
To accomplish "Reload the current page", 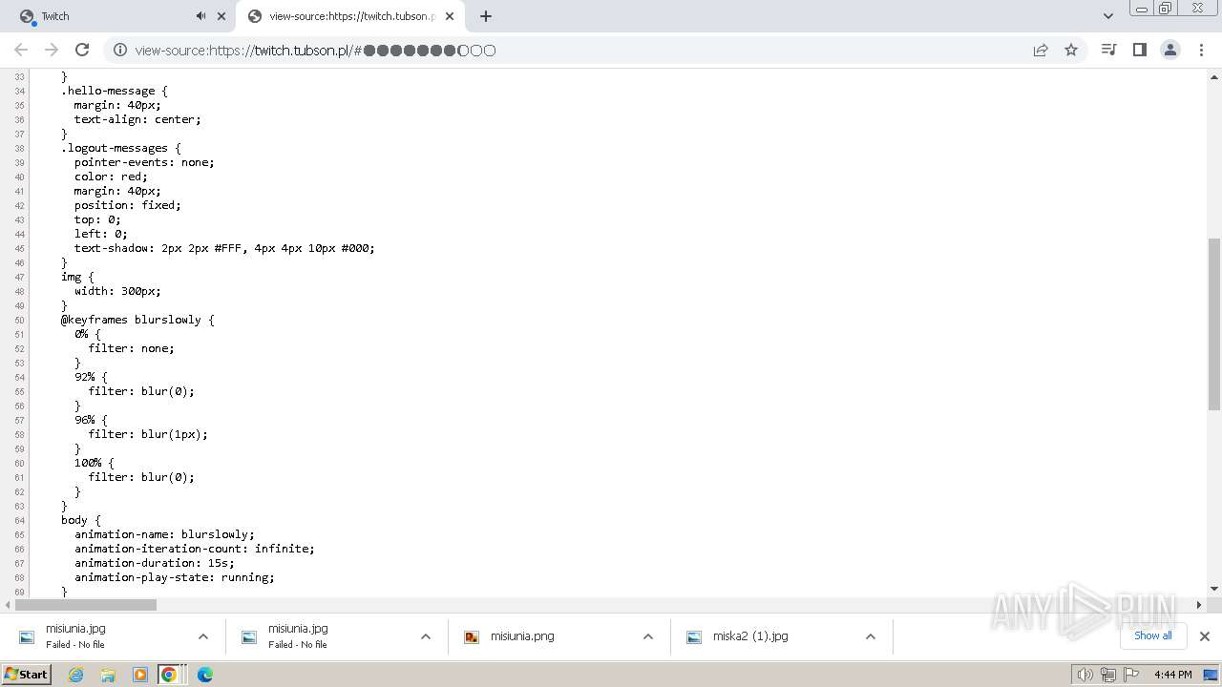I will coord(82,50).
